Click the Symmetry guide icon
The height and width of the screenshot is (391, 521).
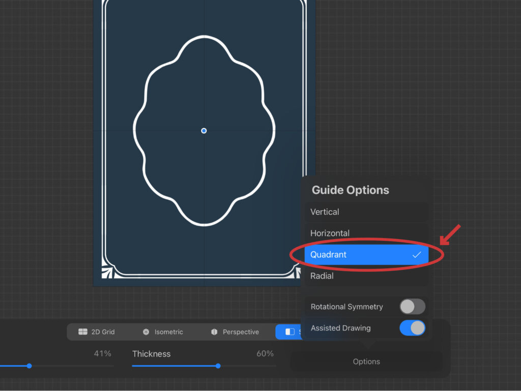290,332
